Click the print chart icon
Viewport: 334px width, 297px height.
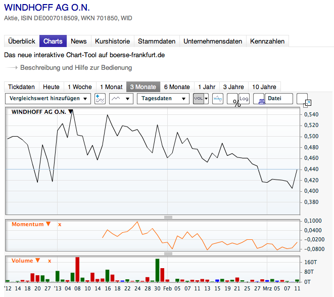point(259,99)
